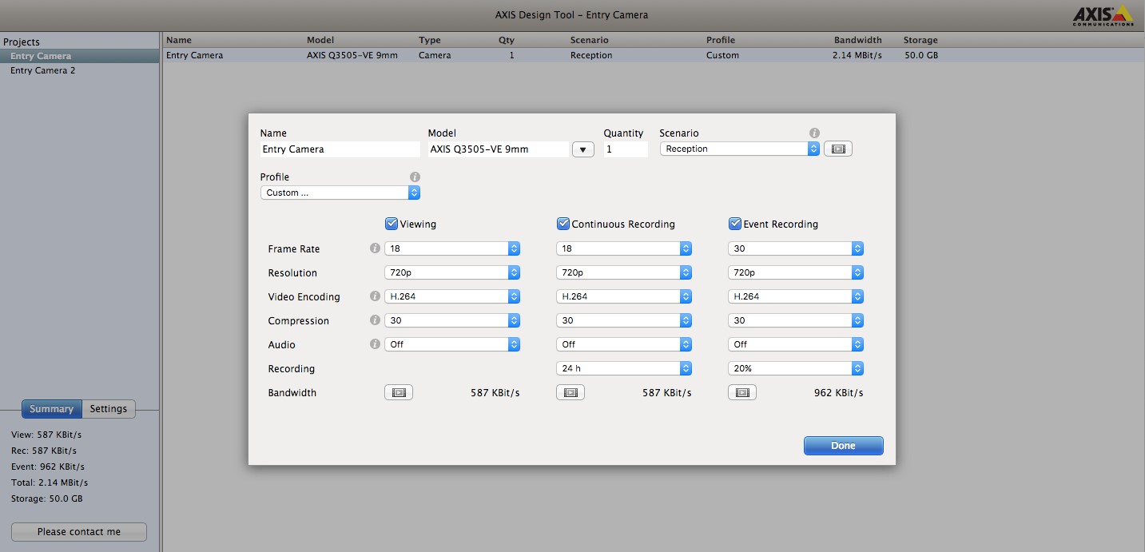Click the Name column header
This screenshot has height=552, width=1145.
(179, 40)
